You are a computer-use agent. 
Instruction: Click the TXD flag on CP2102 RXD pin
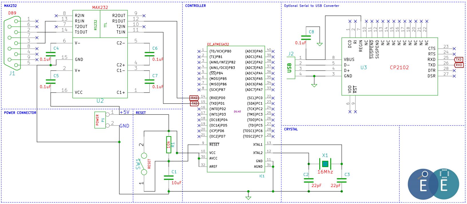(459, 60)
